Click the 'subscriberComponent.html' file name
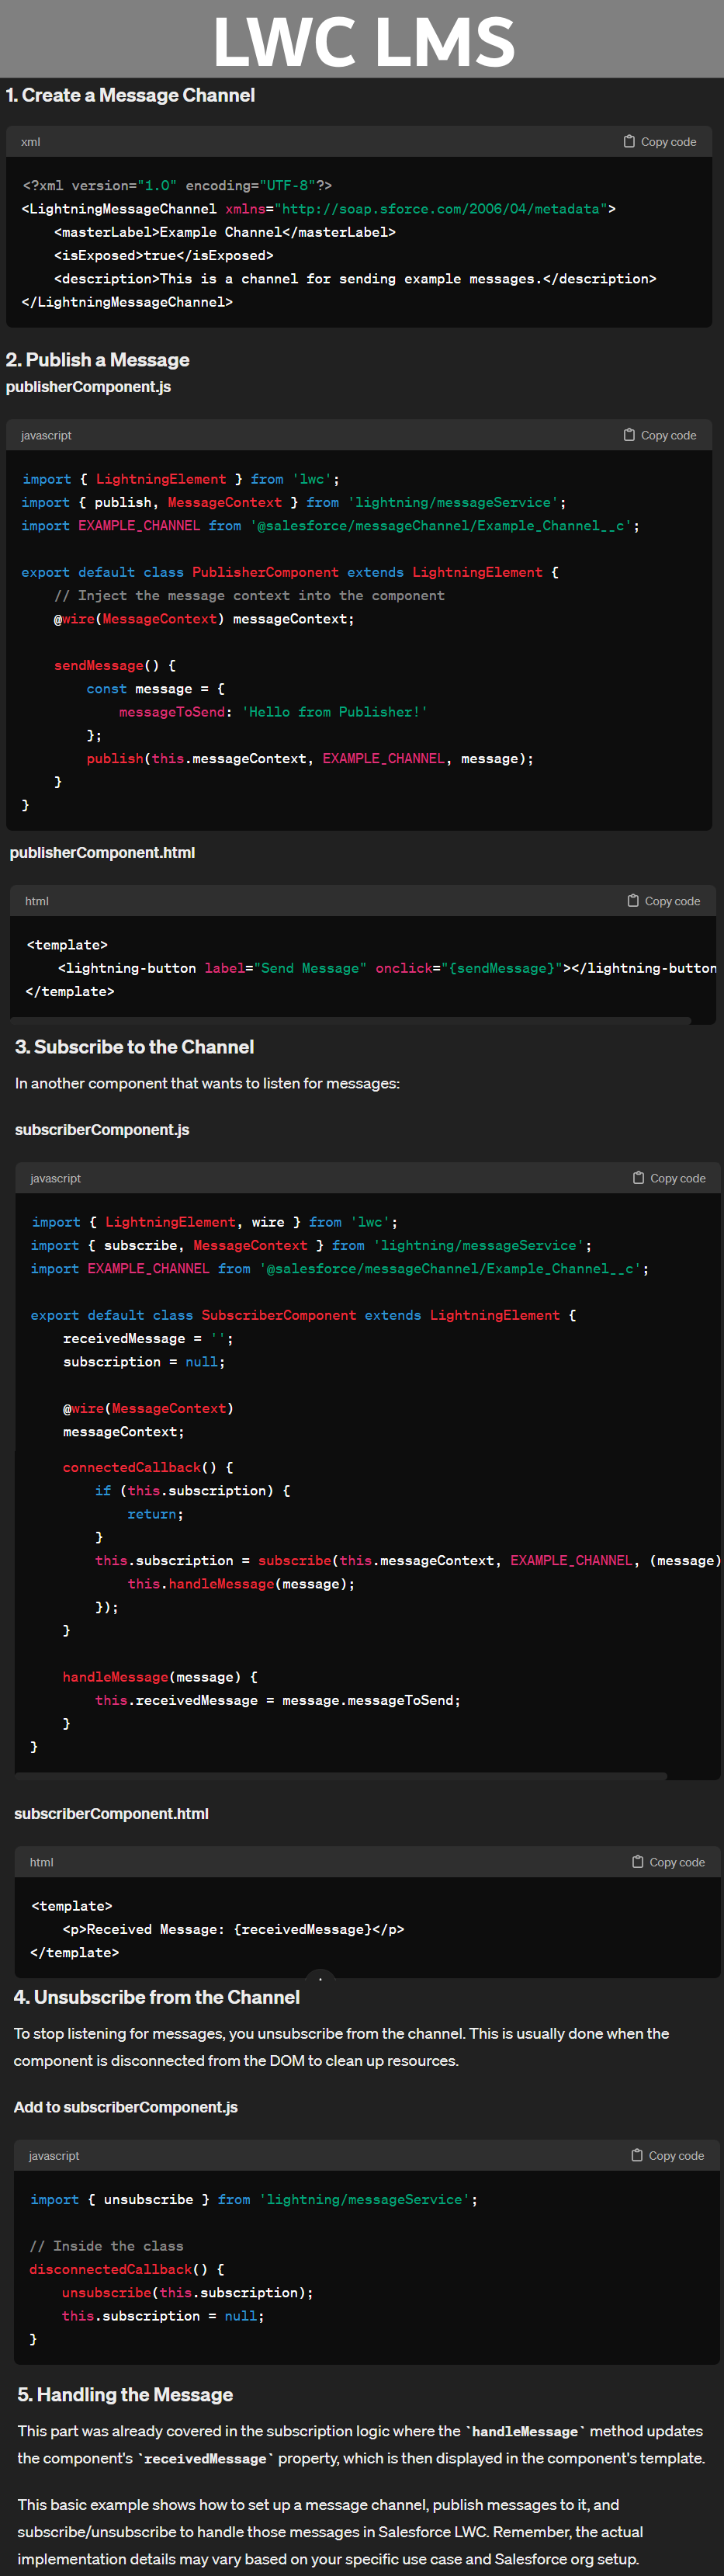Screen dimensions: 724x2576 pyautogui.click(x=111, y=1813)
